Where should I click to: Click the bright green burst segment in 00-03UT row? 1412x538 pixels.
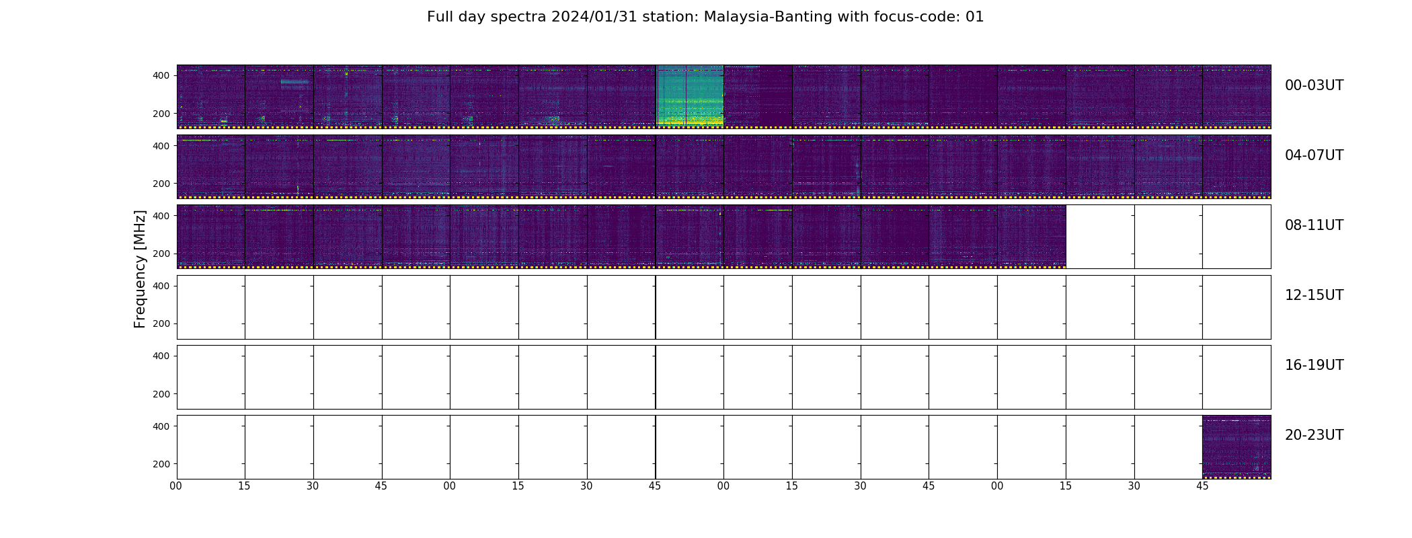(690, 96)
